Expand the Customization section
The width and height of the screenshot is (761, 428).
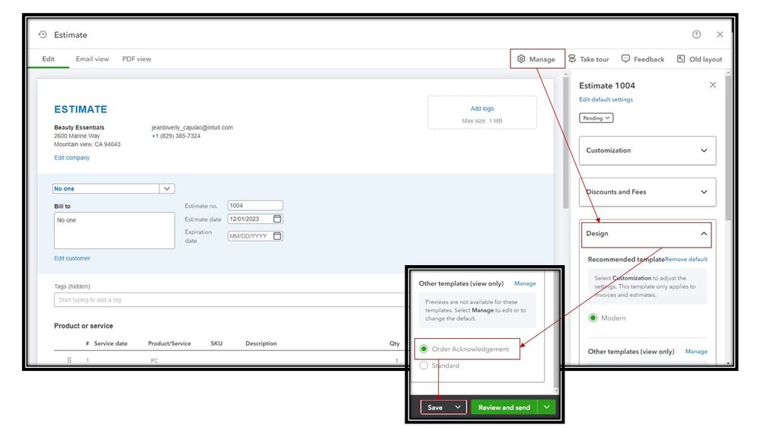click(x=647, y=151)
